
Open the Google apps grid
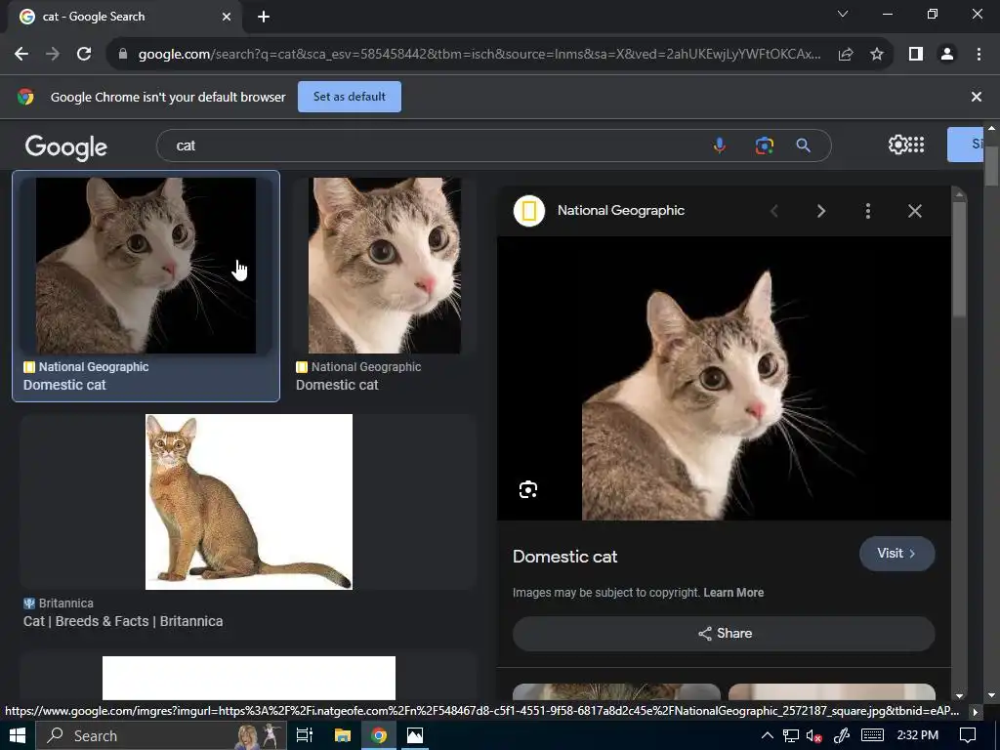(916, 145)
